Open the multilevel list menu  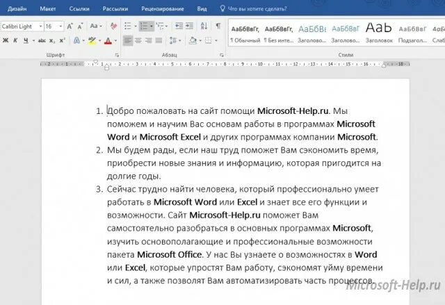click(162, 26)
